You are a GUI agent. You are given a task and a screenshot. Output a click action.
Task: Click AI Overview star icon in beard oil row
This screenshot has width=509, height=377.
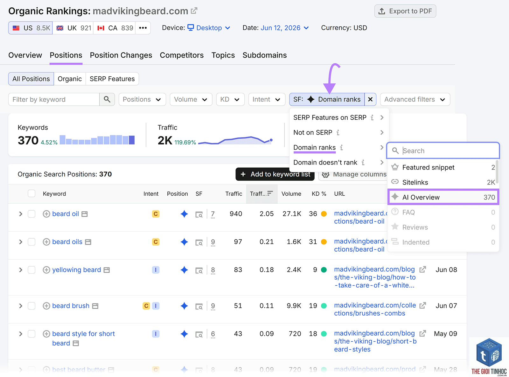point(184,214)
